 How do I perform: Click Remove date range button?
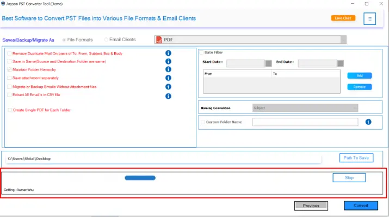(x=360, y=87)
